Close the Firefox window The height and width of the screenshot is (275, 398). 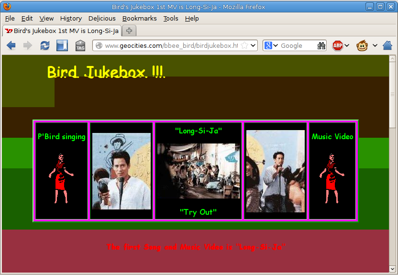pyautogui.click(x=391, y=7)
